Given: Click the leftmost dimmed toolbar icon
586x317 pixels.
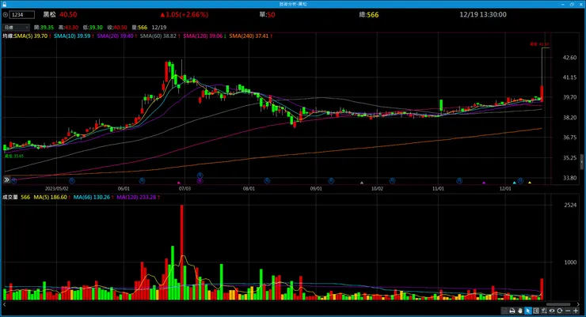Looking at the screenshot, I should 504,311.
